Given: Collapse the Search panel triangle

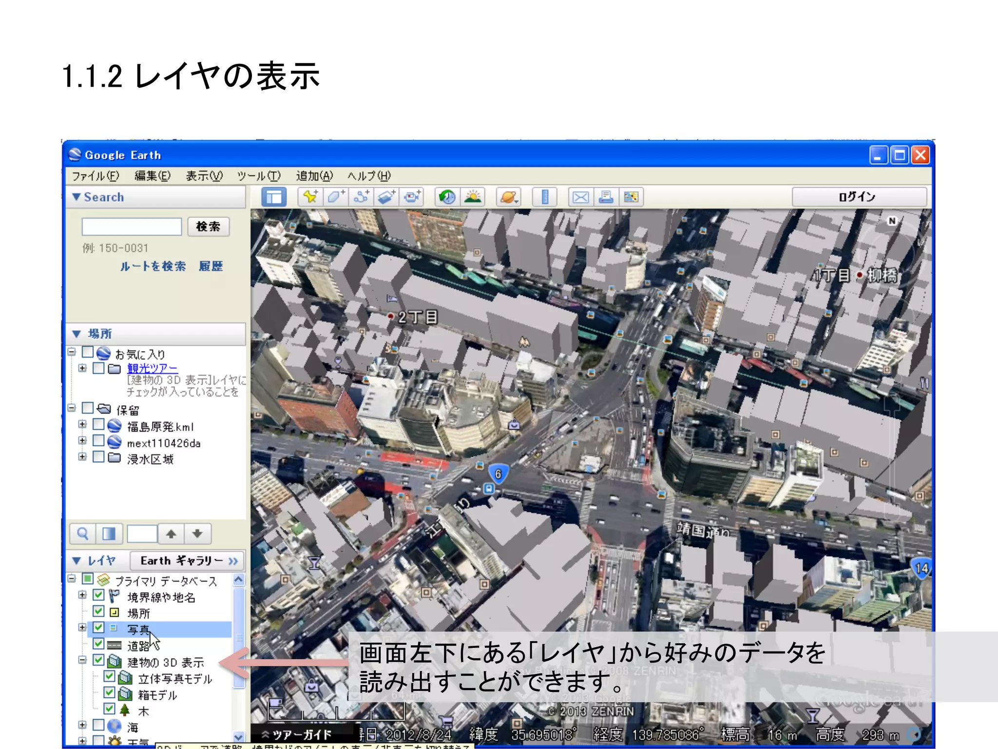Looking at the screenshot, I should click(77, 197).
